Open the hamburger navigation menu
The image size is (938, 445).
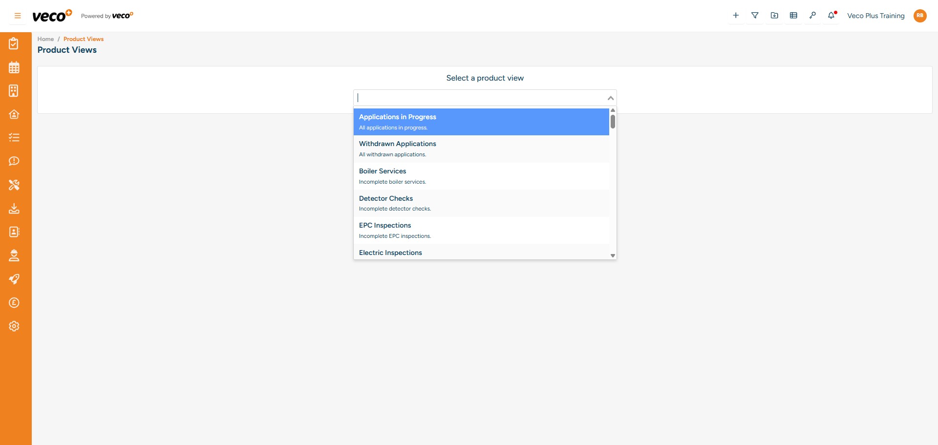(17, 16)
